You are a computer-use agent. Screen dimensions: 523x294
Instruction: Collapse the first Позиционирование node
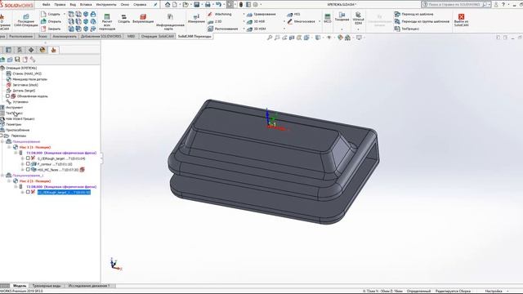pos(2,141)
